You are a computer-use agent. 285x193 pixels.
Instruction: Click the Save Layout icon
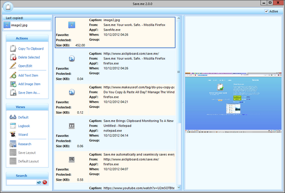coord(13,153)
